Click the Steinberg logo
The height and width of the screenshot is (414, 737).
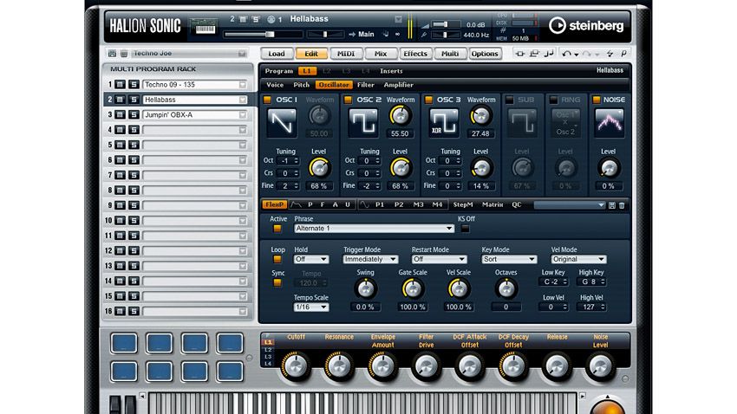pyautogui.click(x=586, y=25)
